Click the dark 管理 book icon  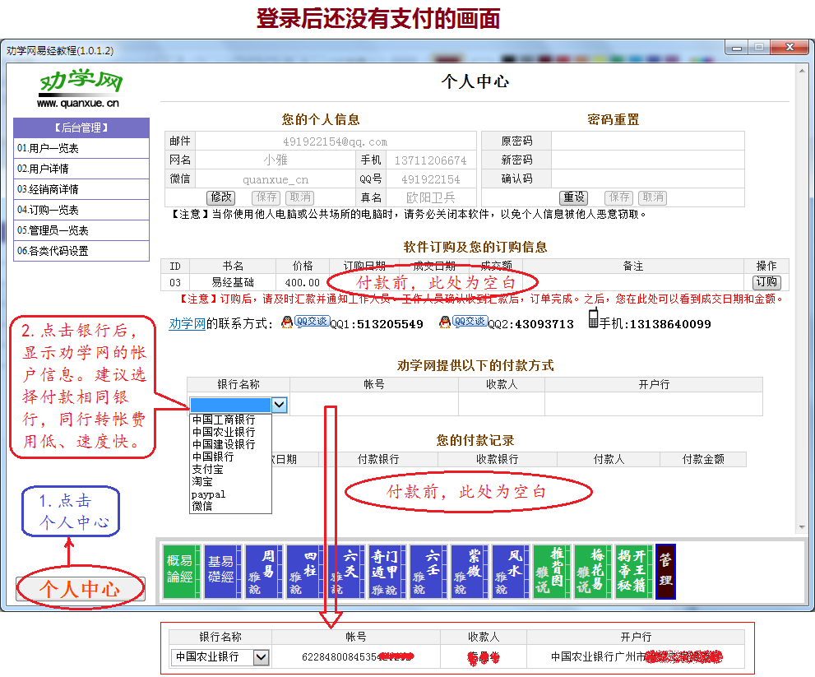(665, 571)
